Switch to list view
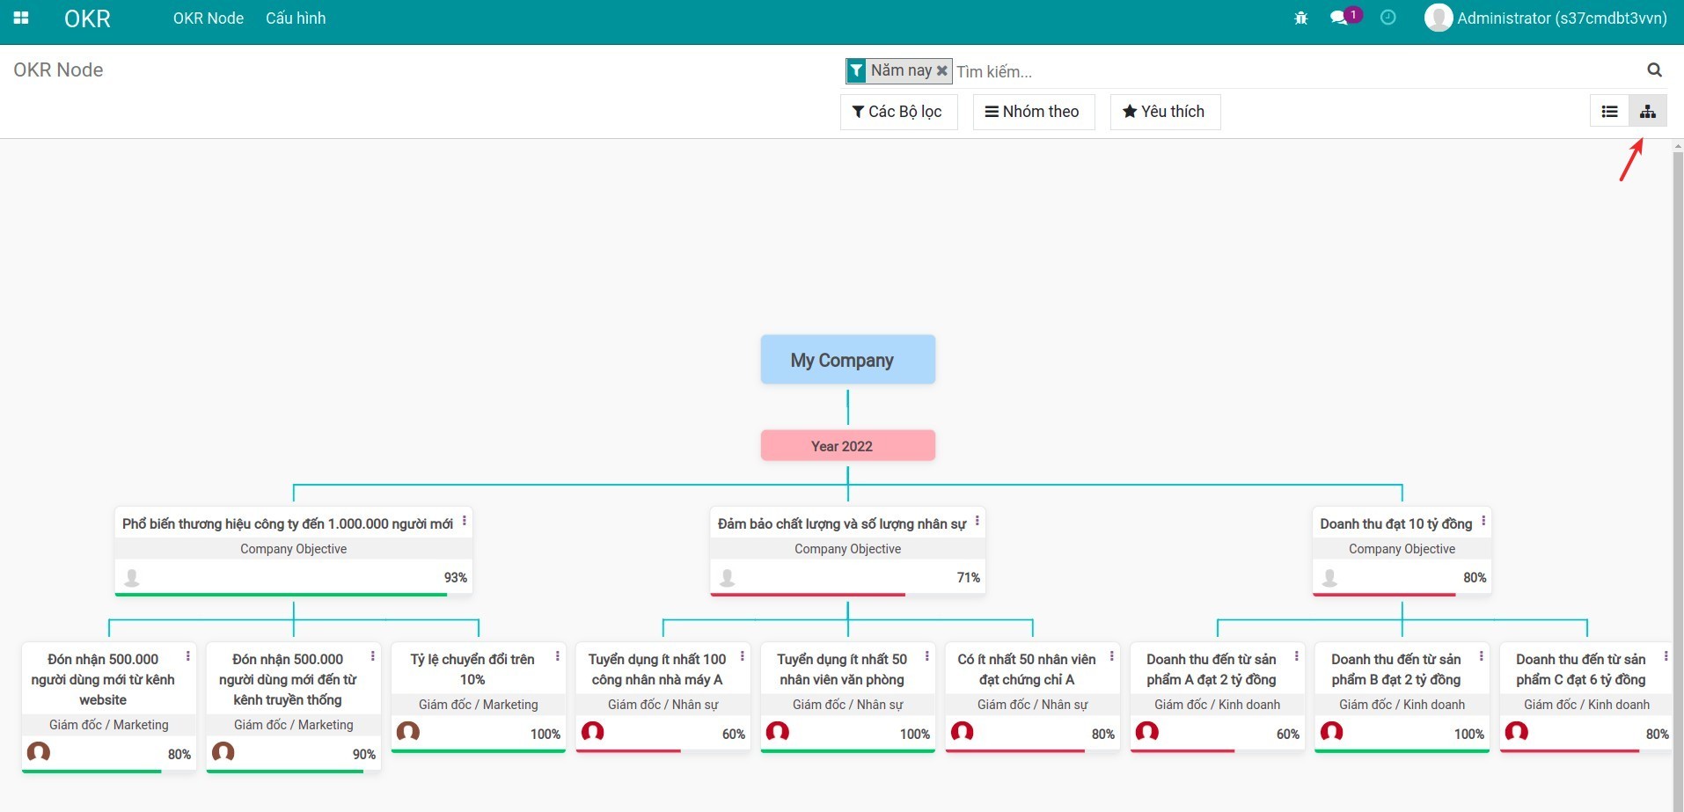 coord(1609,112)
